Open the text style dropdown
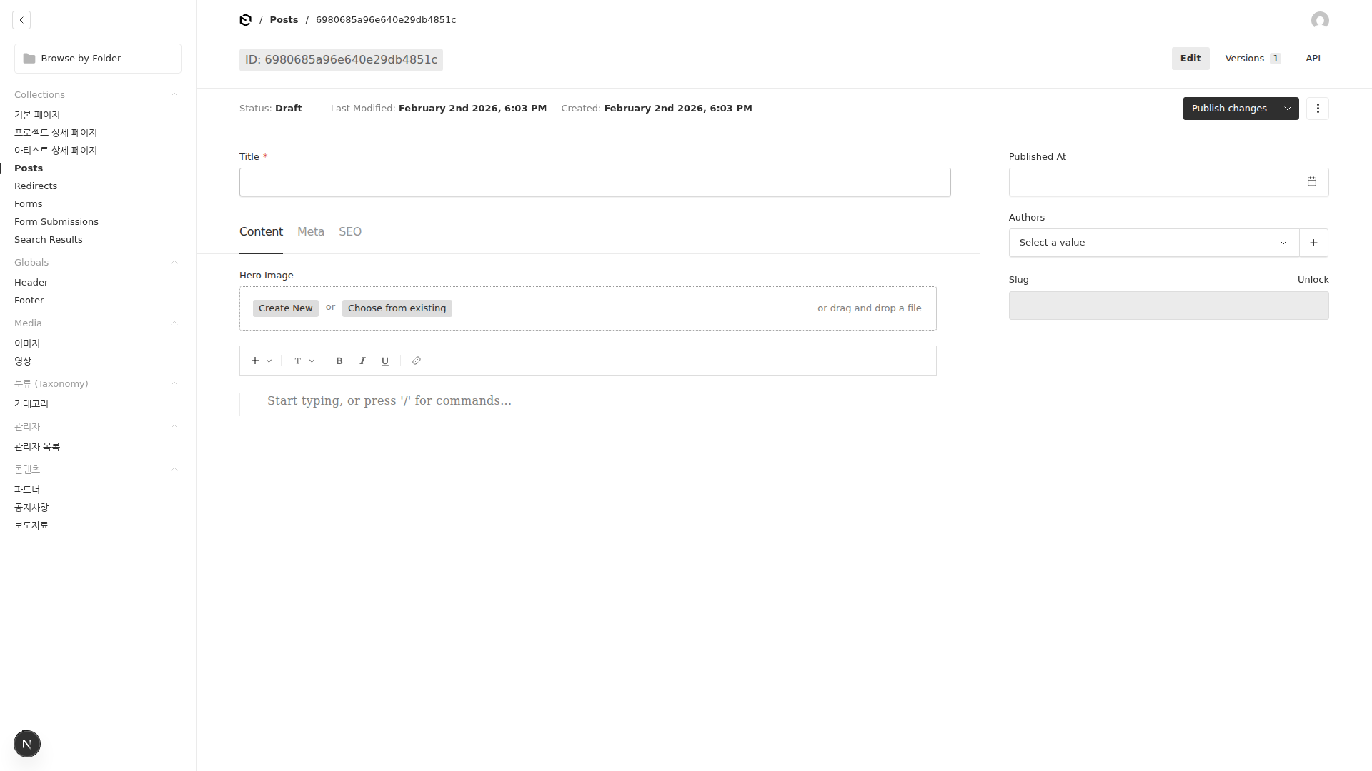 pyautogui.click(x=304, y=361)
